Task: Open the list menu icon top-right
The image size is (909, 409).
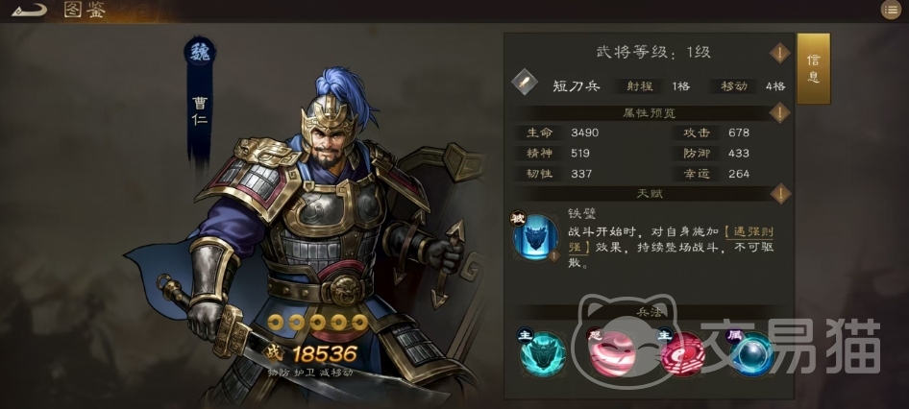Action: pyautogui.click(x=891, y=10)
